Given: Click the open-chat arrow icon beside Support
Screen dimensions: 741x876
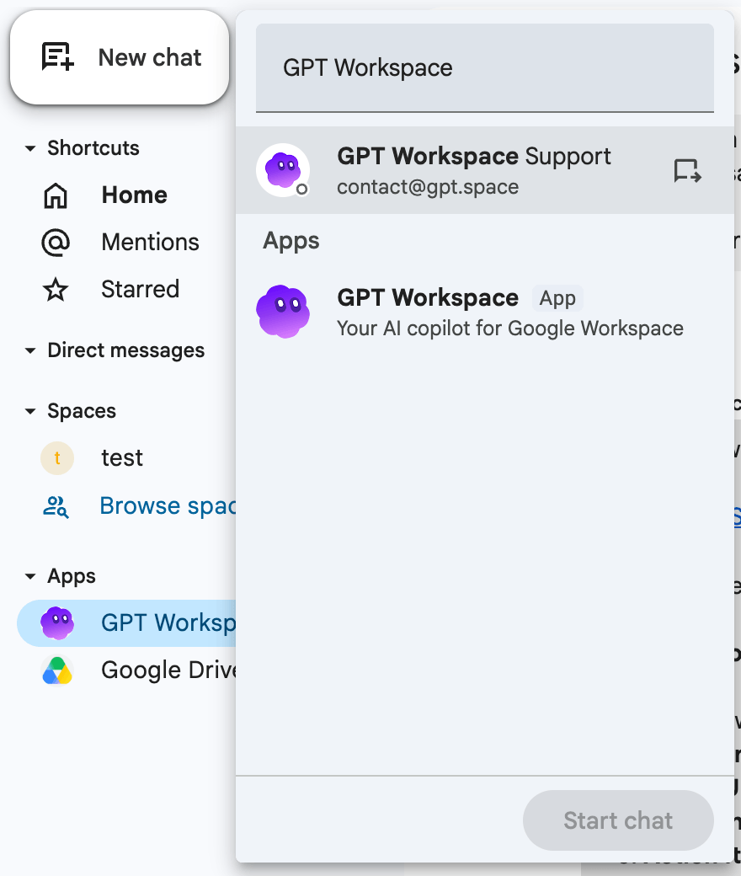Looking at the screenshot, I should point(687,170).
